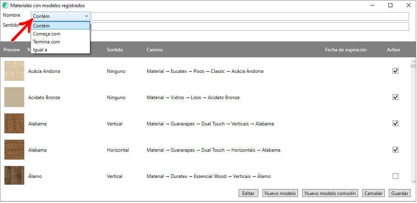Image resolution: width=417 pixels, height=203 pixels.
Task: Click the app icon in title bar
Action: 5,6
